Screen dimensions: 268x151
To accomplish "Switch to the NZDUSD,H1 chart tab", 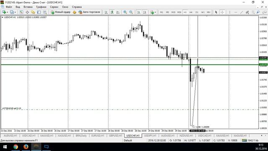I will pyautogui.click(x=186, y=135).
